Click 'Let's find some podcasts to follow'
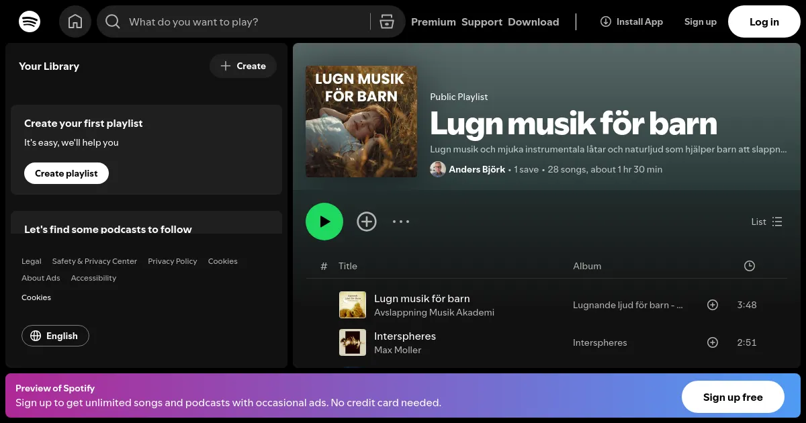Image resolution: width=806 pixels, height=423 pixels. 108,229
